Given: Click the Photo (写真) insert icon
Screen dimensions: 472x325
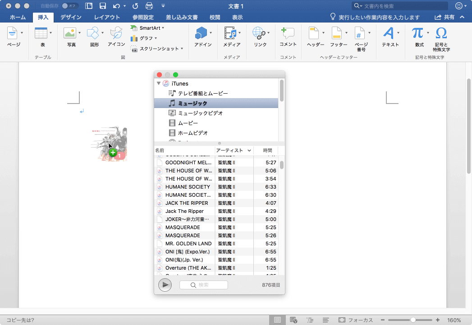Looking at the screenshot, I should [x=70, y=33].
